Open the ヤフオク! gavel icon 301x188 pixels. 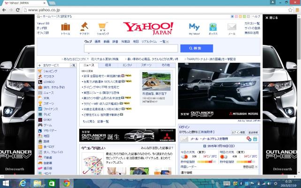point(84,27)
